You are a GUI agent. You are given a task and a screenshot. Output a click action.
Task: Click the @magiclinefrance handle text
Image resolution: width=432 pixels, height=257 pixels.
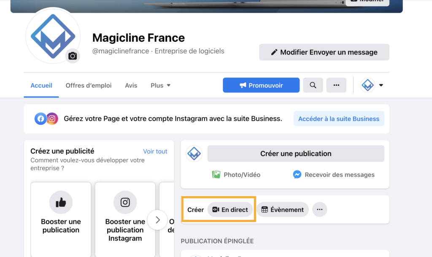pyautogui.click(x=121, y=51)
